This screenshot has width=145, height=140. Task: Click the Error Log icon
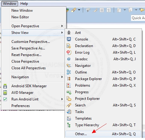coord(69,52)
